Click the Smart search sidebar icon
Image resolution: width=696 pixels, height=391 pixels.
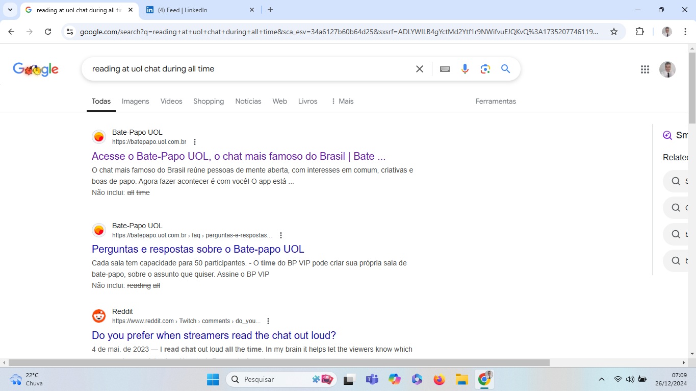click(x=667, y=135)
